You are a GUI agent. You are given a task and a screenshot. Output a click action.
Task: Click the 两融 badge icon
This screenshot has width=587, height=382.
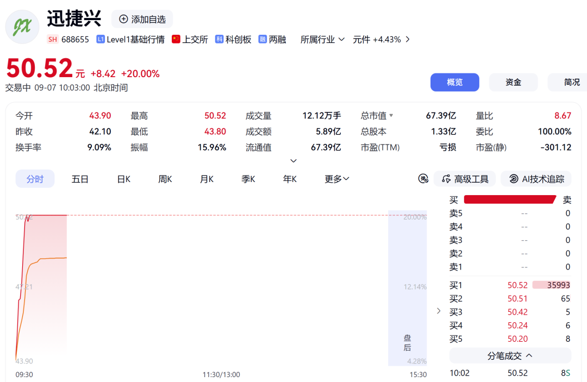coord(263,39)
